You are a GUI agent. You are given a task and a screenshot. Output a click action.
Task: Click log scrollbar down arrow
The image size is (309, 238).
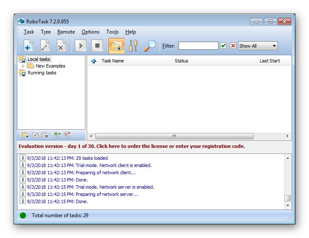pyautogui.click(x=288, y=206)
